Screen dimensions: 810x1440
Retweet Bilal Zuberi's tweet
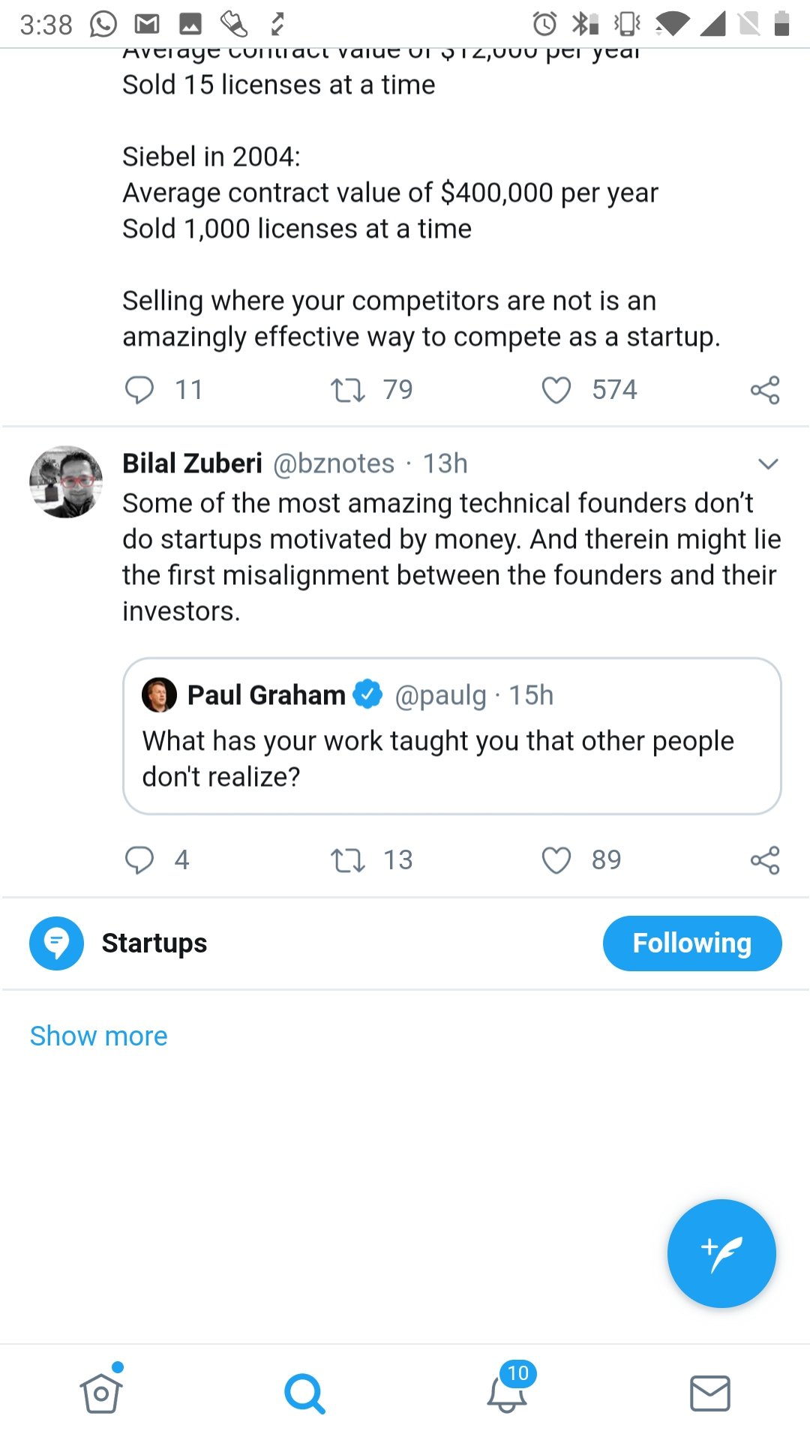348,860
